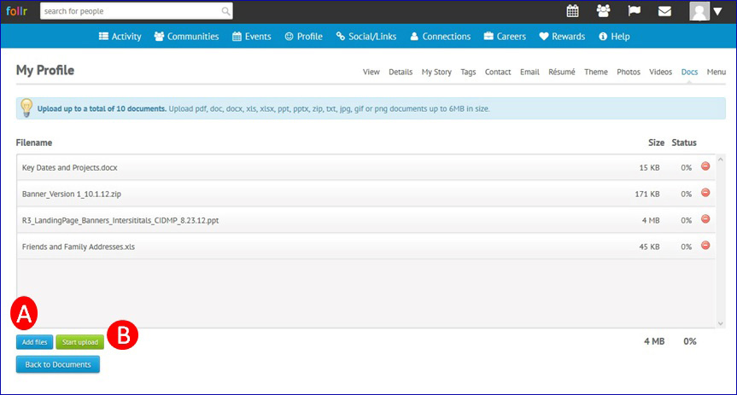This screenshot has height=395, width=737.
Task: Click file list scrollbar down arrow
Action: 721,323
